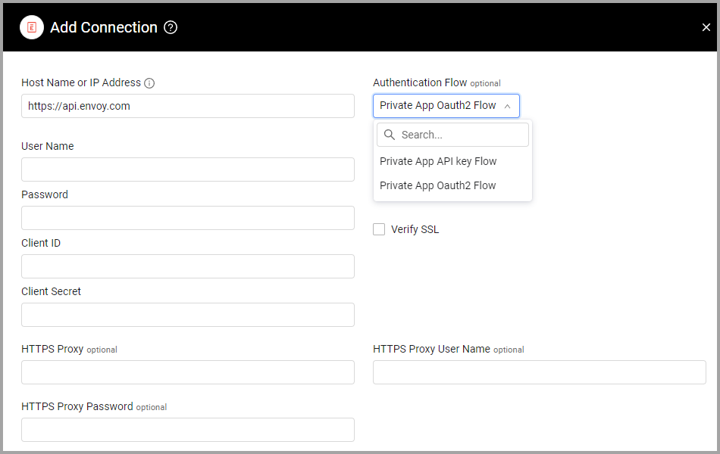Click the HTTPS Proxy Password field
720x454 pixels.
(x=188, y=430)
